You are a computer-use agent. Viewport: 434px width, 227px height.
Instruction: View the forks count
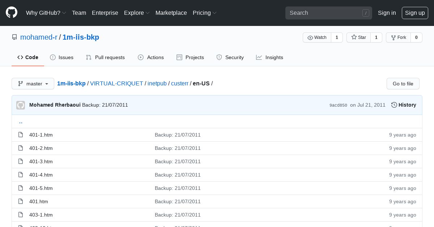416,37
